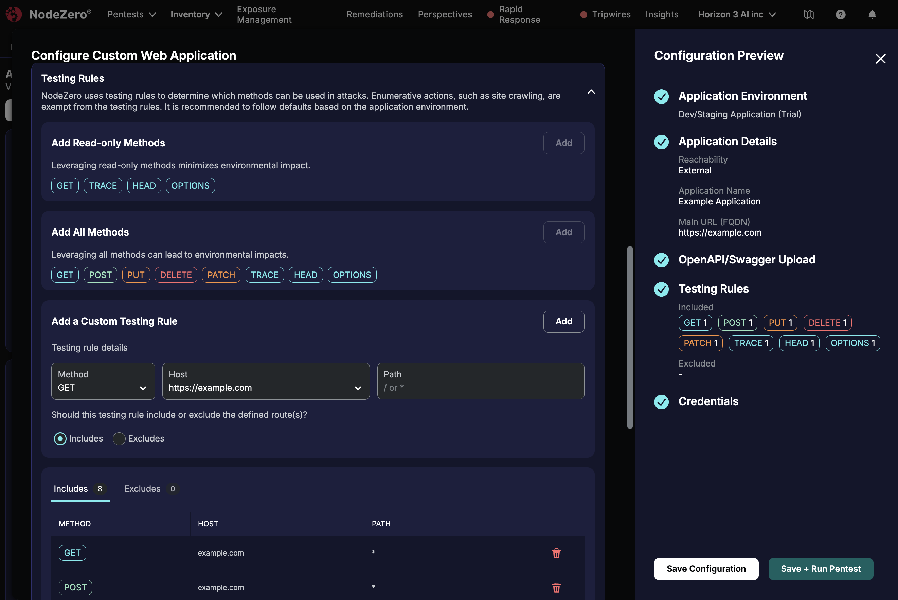
Task: Open the Inventory dropdown menu
Action: [x=196, y=14]
